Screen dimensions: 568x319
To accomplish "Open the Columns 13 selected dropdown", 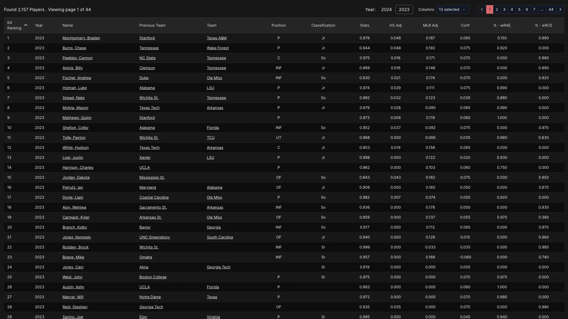I will [452, 9].
